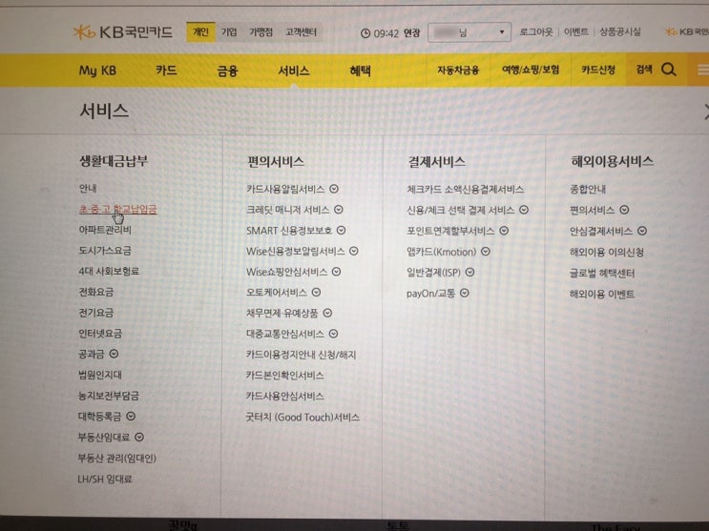Expand arrow beside 신용/체크 선택 결제 서비스
Image resolution: width=709 pixels, height=531 pixels.
click(524, 210)
